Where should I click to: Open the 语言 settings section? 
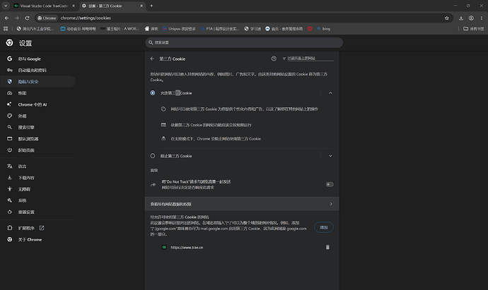tap(38, 167)
